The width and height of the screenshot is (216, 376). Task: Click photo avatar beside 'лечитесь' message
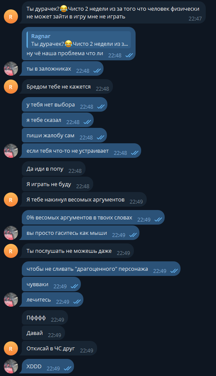click(11, 299)
